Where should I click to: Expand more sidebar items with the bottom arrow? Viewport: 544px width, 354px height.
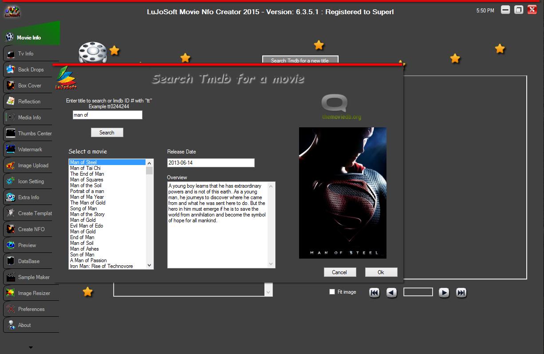(x=31, y=347)
